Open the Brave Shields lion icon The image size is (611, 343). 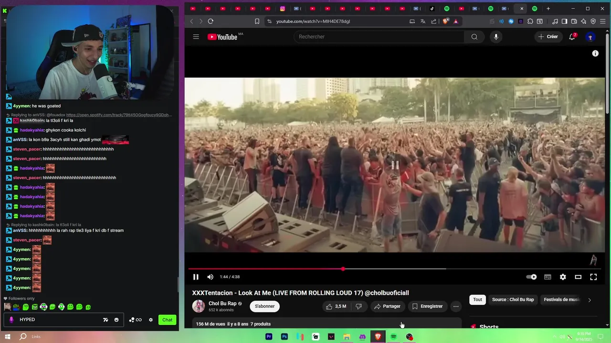[446, 21]
